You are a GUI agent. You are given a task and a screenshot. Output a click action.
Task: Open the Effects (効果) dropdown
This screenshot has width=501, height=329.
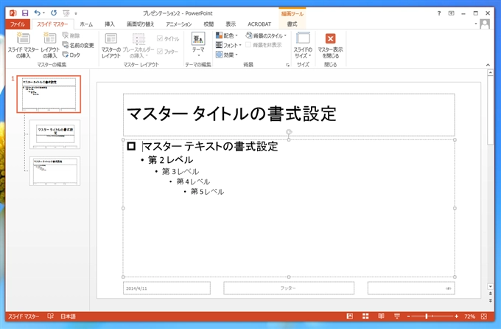click(x=227, y=55)
